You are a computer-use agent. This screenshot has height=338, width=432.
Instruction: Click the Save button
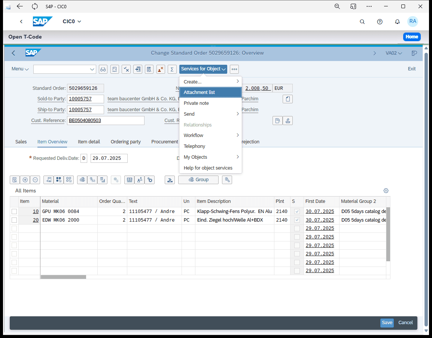(387, 323)
